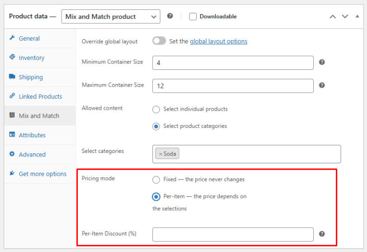This screenshot has height=252, width=367.
Task: Click the Maximum Container Size help icon
Action: click(322, 85)
